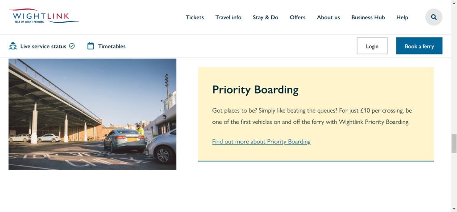Open the Travel info menu
This screenshot has width=457, height=212.
tap(228, 17)
